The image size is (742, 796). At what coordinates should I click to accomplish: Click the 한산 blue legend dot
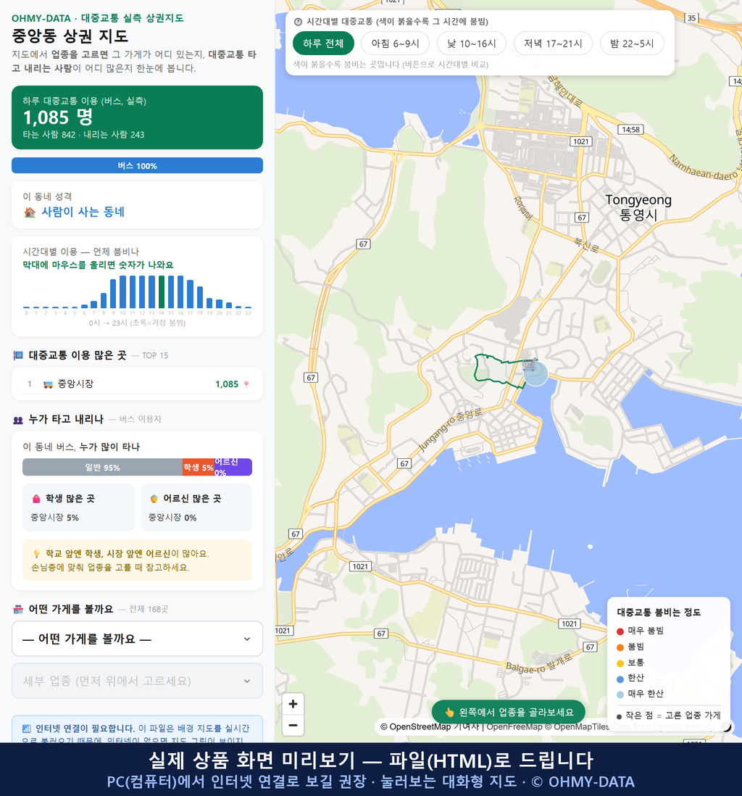tap(620, 679)
